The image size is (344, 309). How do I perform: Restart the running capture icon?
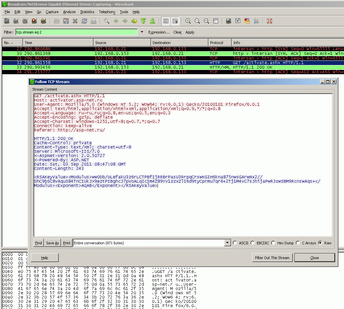43,21
